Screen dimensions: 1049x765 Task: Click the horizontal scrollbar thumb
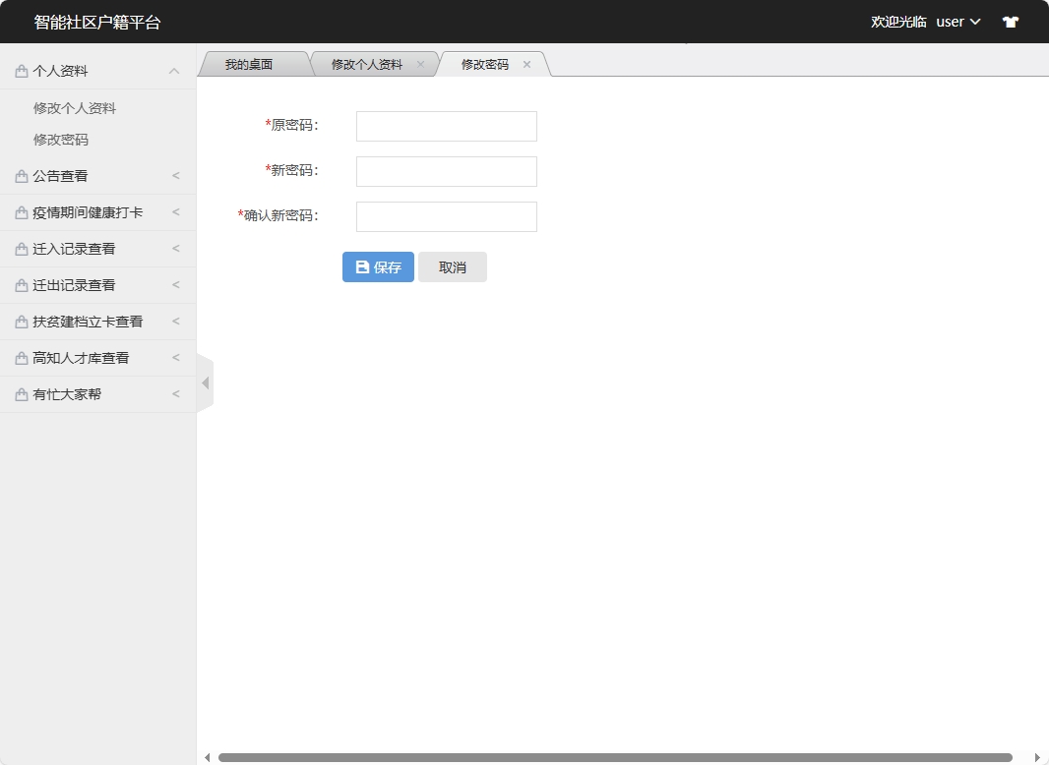615,758
